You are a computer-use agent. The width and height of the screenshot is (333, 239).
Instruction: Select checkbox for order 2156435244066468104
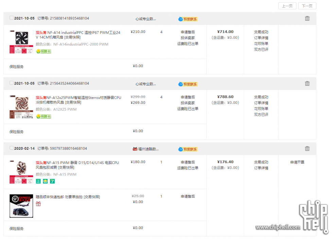coord(12,83)
